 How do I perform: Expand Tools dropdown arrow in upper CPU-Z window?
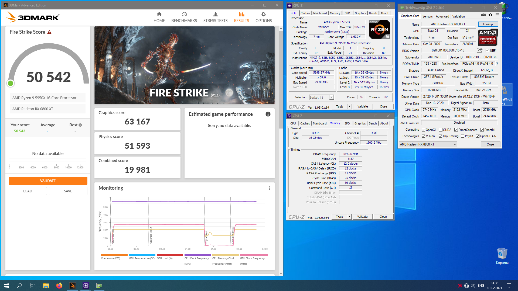pos(349,106)
